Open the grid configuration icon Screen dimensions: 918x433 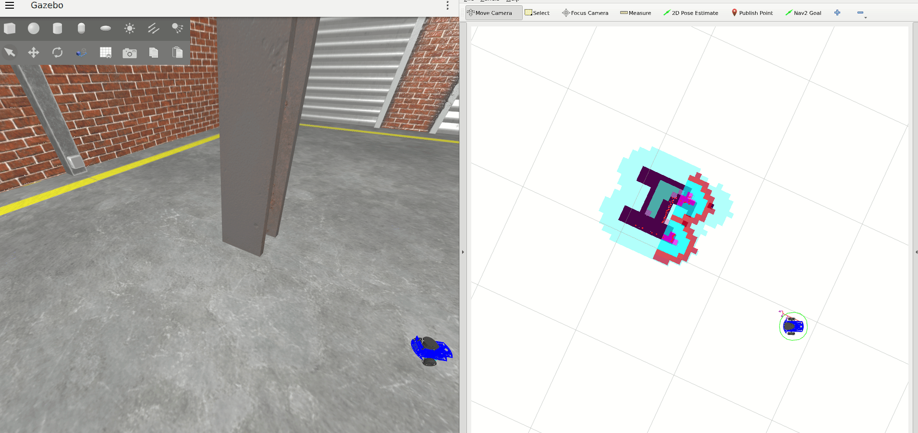pos(106,52)
